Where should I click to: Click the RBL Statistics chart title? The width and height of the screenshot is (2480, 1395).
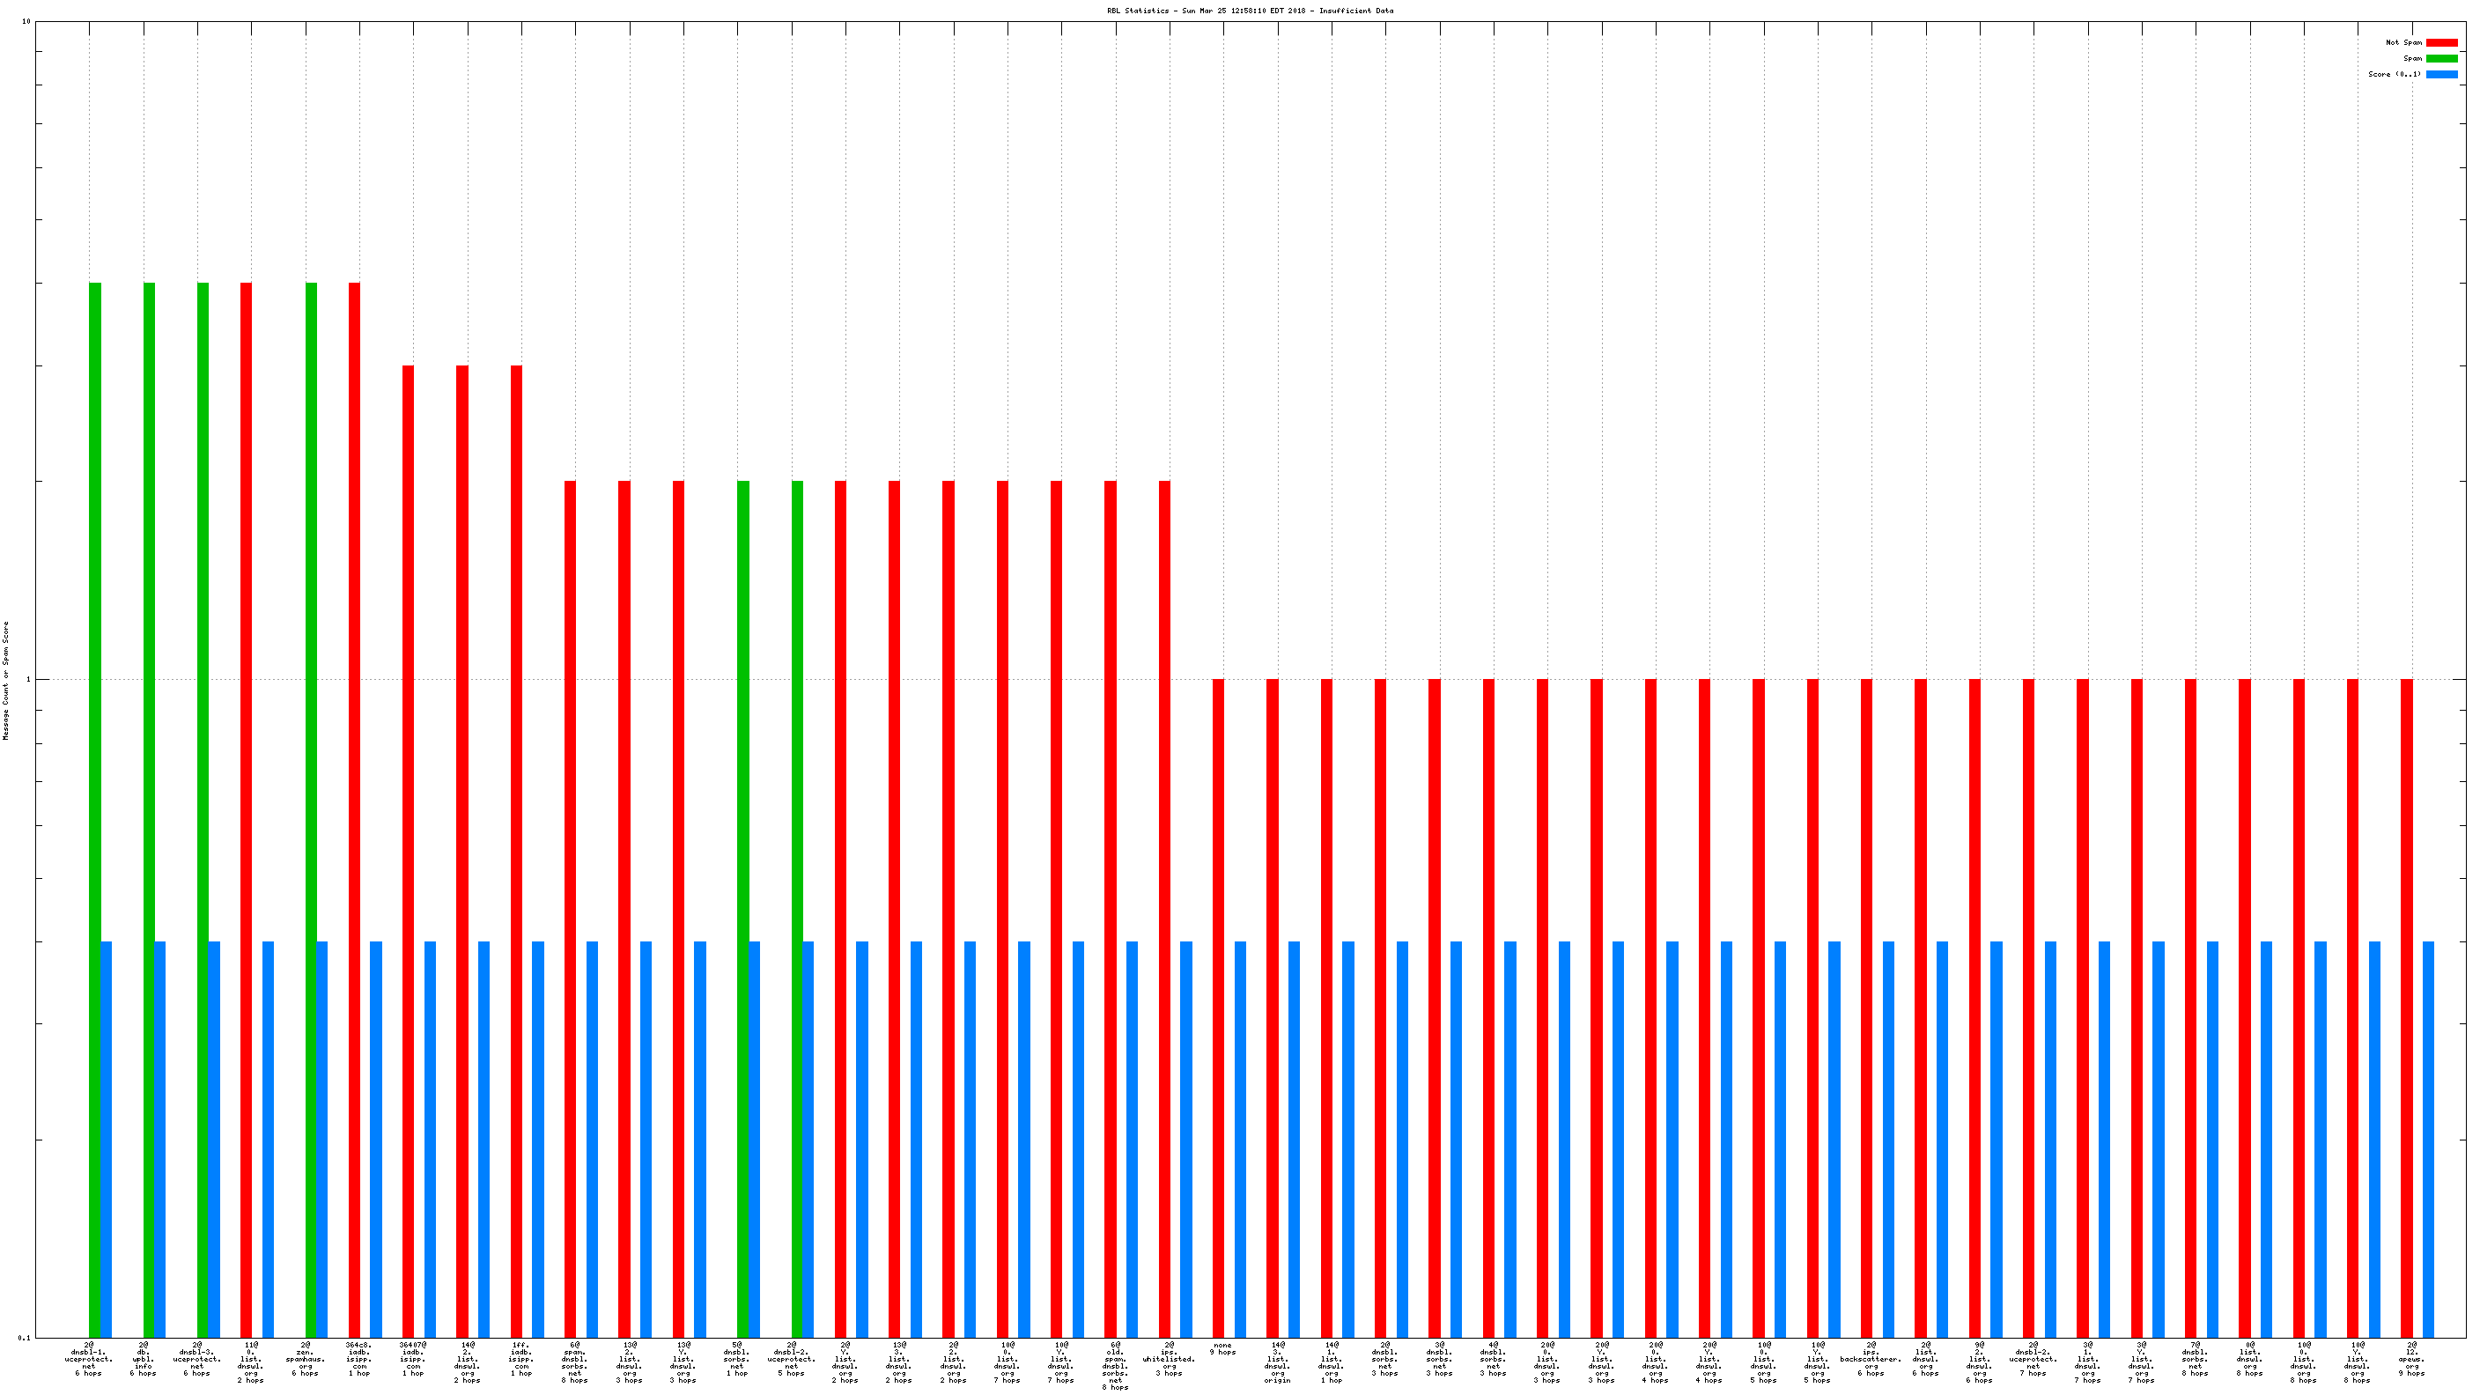[1250, 11]
